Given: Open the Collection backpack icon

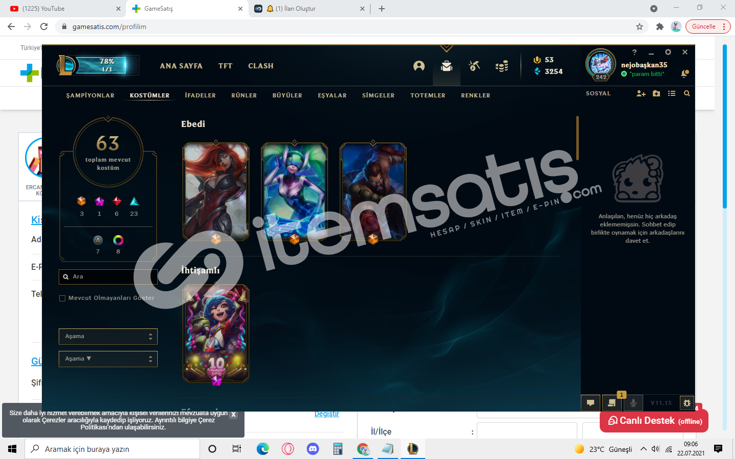Looking at the screenshot, I should click(447, 66).
